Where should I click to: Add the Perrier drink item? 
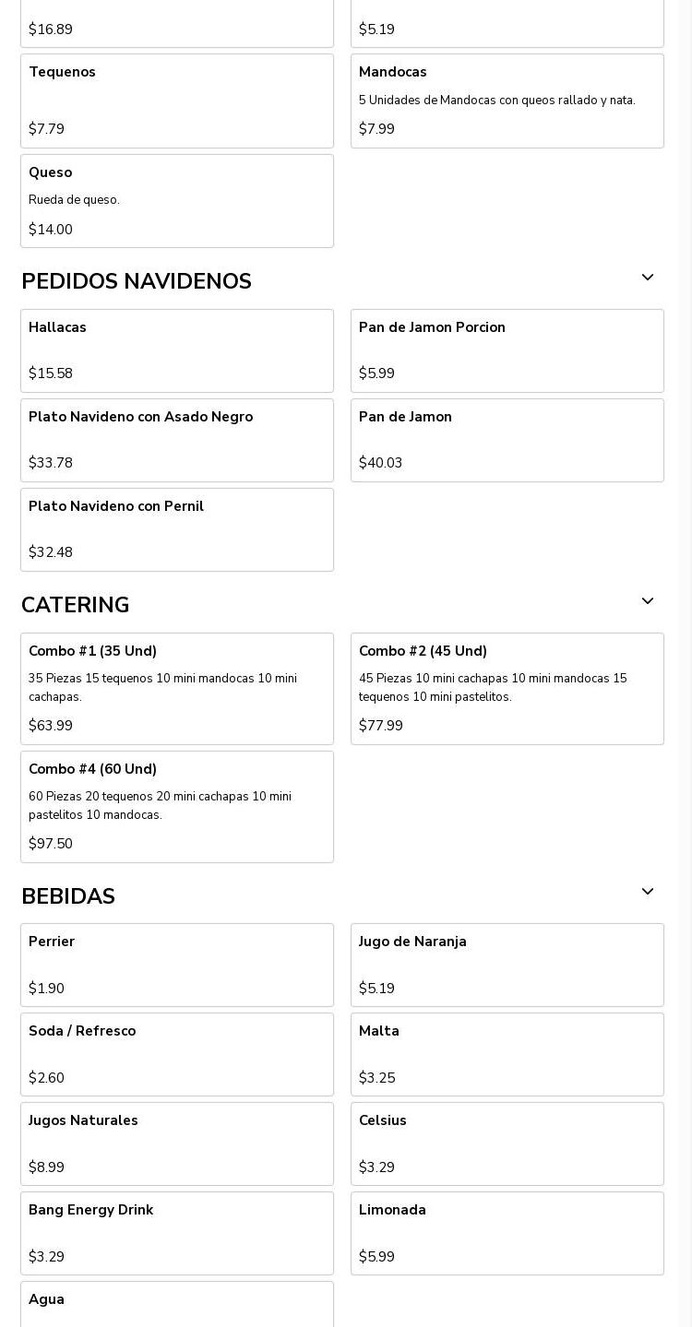tap(177, 965)
